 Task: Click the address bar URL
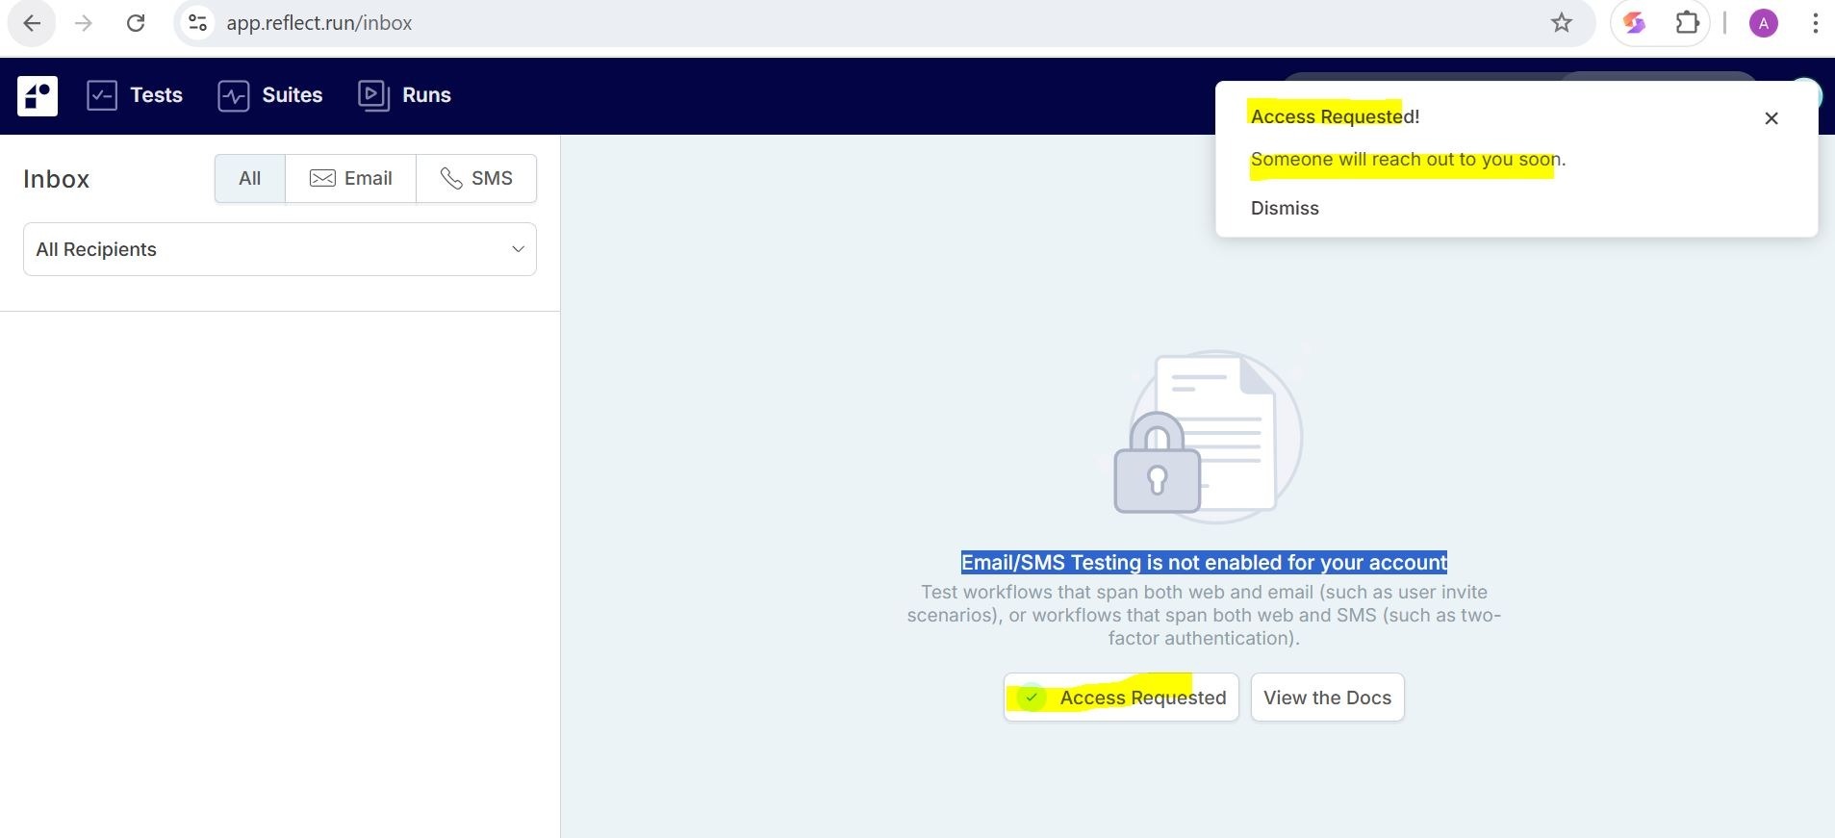tap(319, 23)
